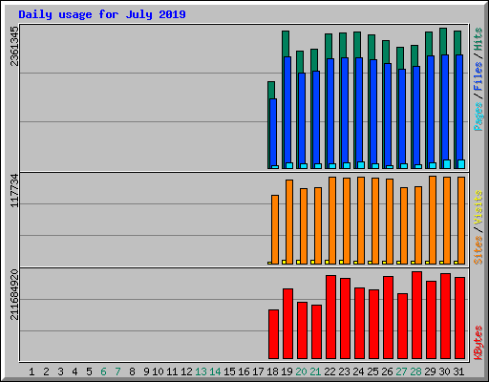This screenshot has width=489, height=382.
Task: Click day label 11 on x-axis
Action: pos(172,371)
